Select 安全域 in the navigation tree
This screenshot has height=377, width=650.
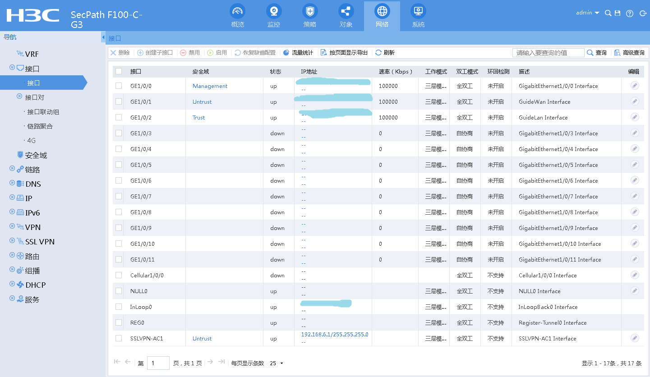click(36, 155)
